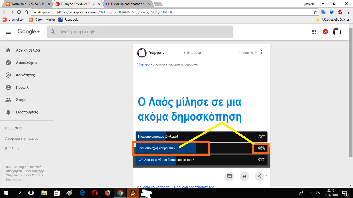The image size is (353, 198).
Task: Switch to the Flickr upload photos tab
Action: [x=127, y=4]
